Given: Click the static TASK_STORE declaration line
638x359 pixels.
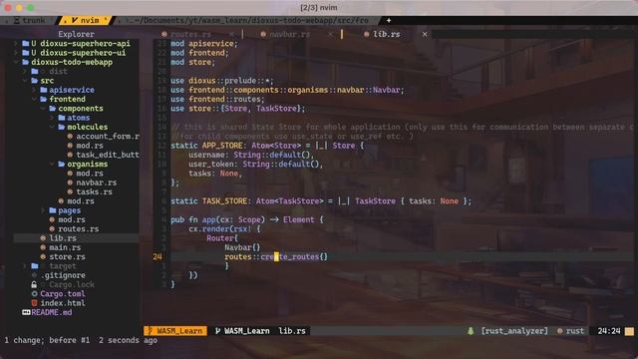Looking at the screenshot, I should pos(321,201).
